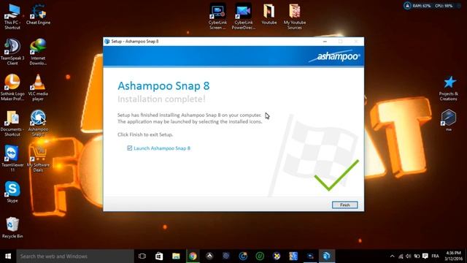The image size is (467, 263).
Task: Click the Finish button in setup
Action: tap(345, 205)
